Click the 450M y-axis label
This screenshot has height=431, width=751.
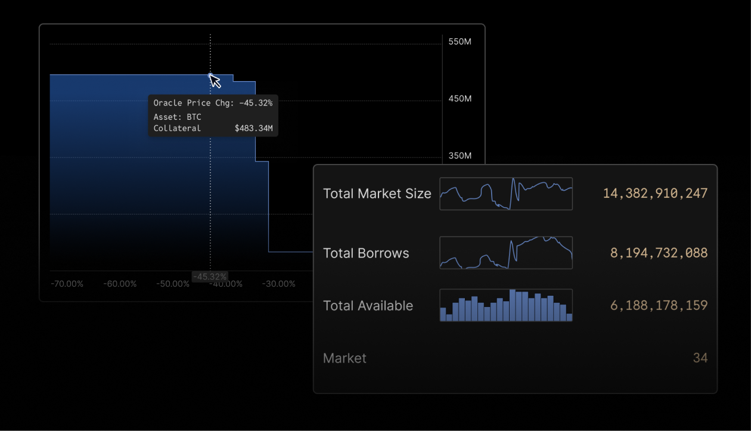pyautogui.click(x=460, y=99)
